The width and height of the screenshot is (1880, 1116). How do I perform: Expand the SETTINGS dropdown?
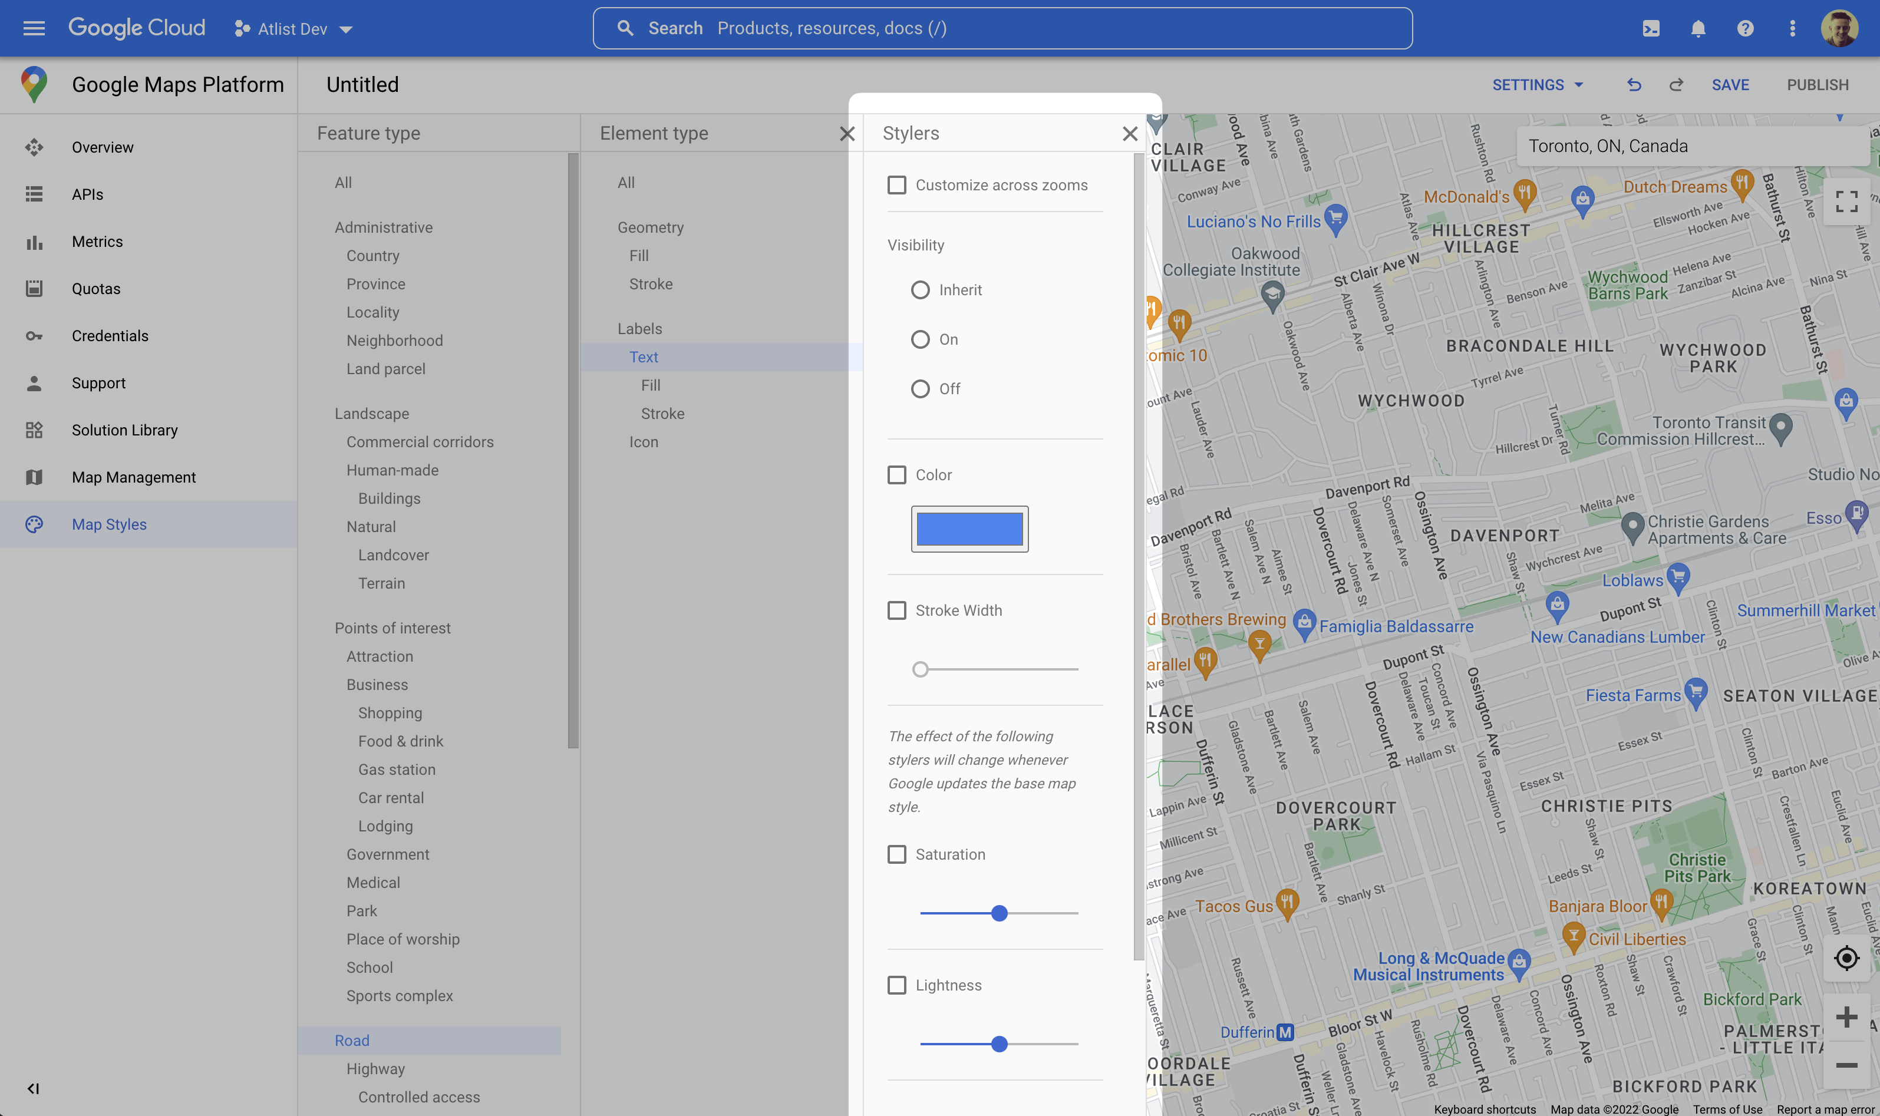[x=1537, y=84]
